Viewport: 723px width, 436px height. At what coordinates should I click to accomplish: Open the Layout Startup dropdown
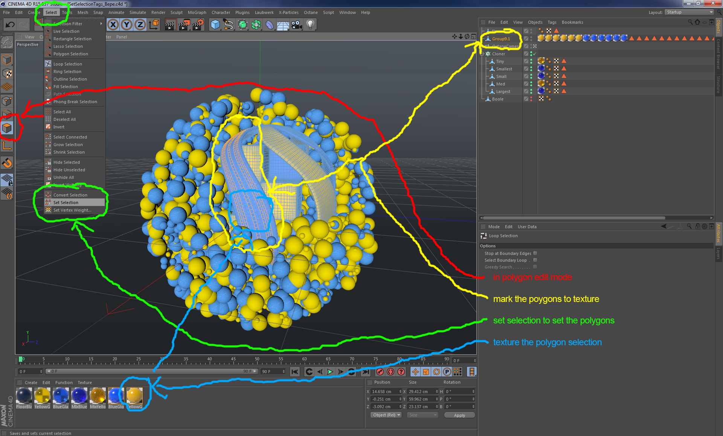tap(689, 12)
